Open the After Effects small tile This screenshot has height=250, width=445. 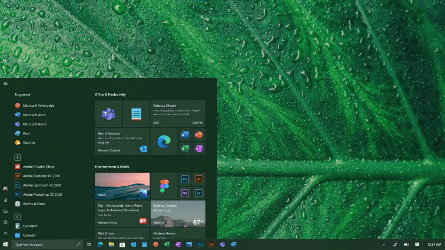tap(185, 193)
